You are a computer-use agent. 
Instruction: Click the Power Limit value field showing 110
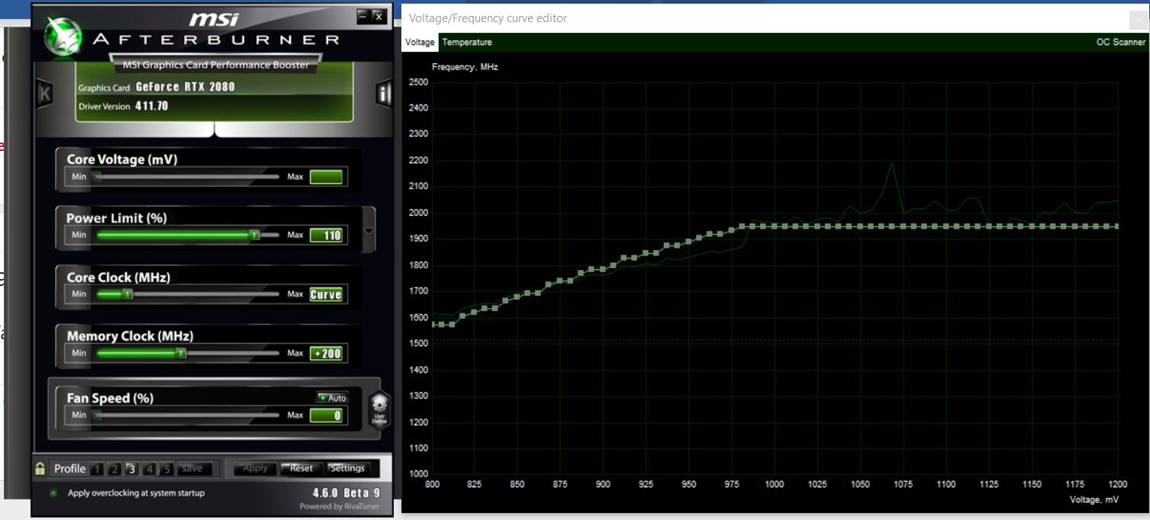[326, 236]
